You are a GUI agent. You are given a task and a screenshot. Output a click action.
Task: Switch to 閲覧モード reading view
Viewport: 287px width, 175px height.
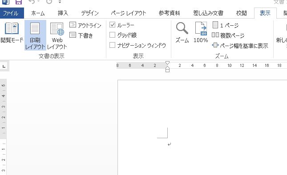[x=12, y=33]
